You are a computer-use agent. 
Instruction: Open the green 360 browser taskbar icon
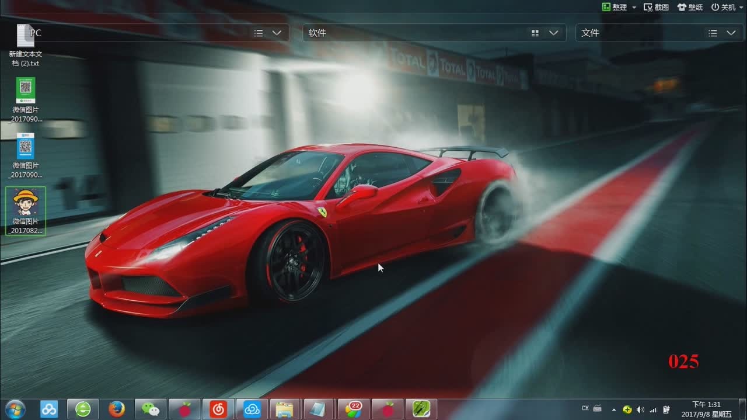click(83, 409)
